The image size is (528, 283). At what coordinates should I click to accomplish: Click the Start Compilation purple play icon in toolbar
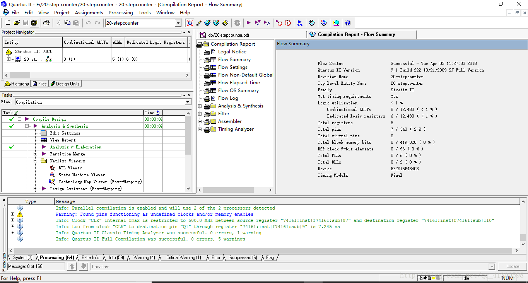[x=248, y=23]
